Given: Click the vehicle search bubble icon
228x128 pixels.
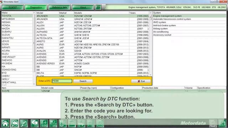Looking at the screenshot, I should (15, 123).
